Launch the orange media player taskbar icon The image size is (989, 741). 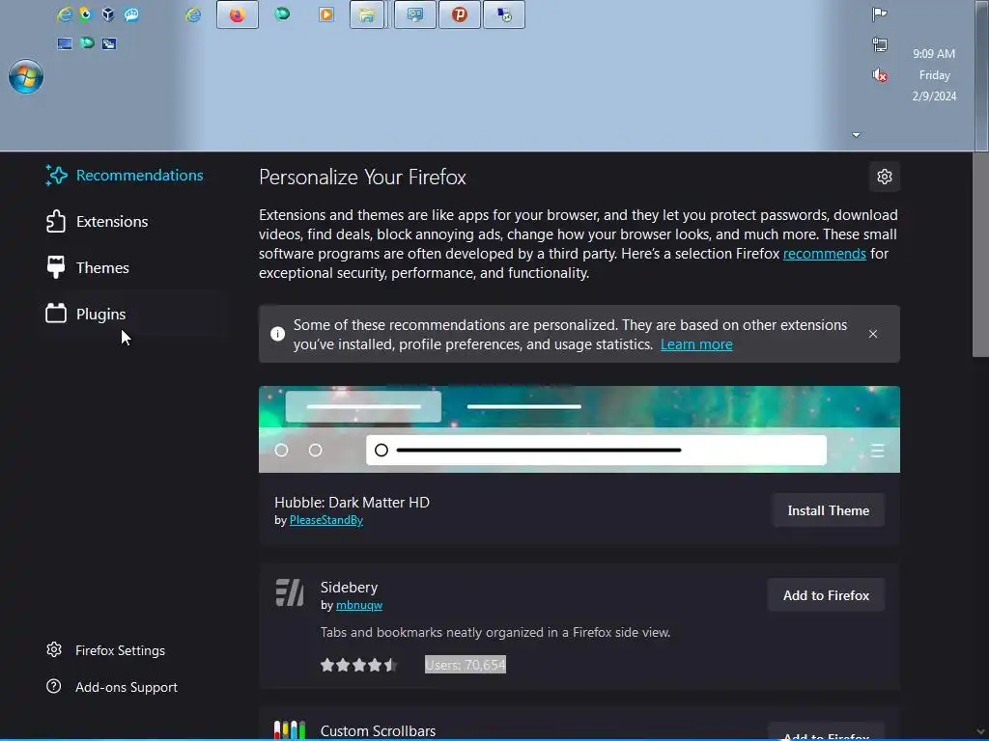click(326, 14)
